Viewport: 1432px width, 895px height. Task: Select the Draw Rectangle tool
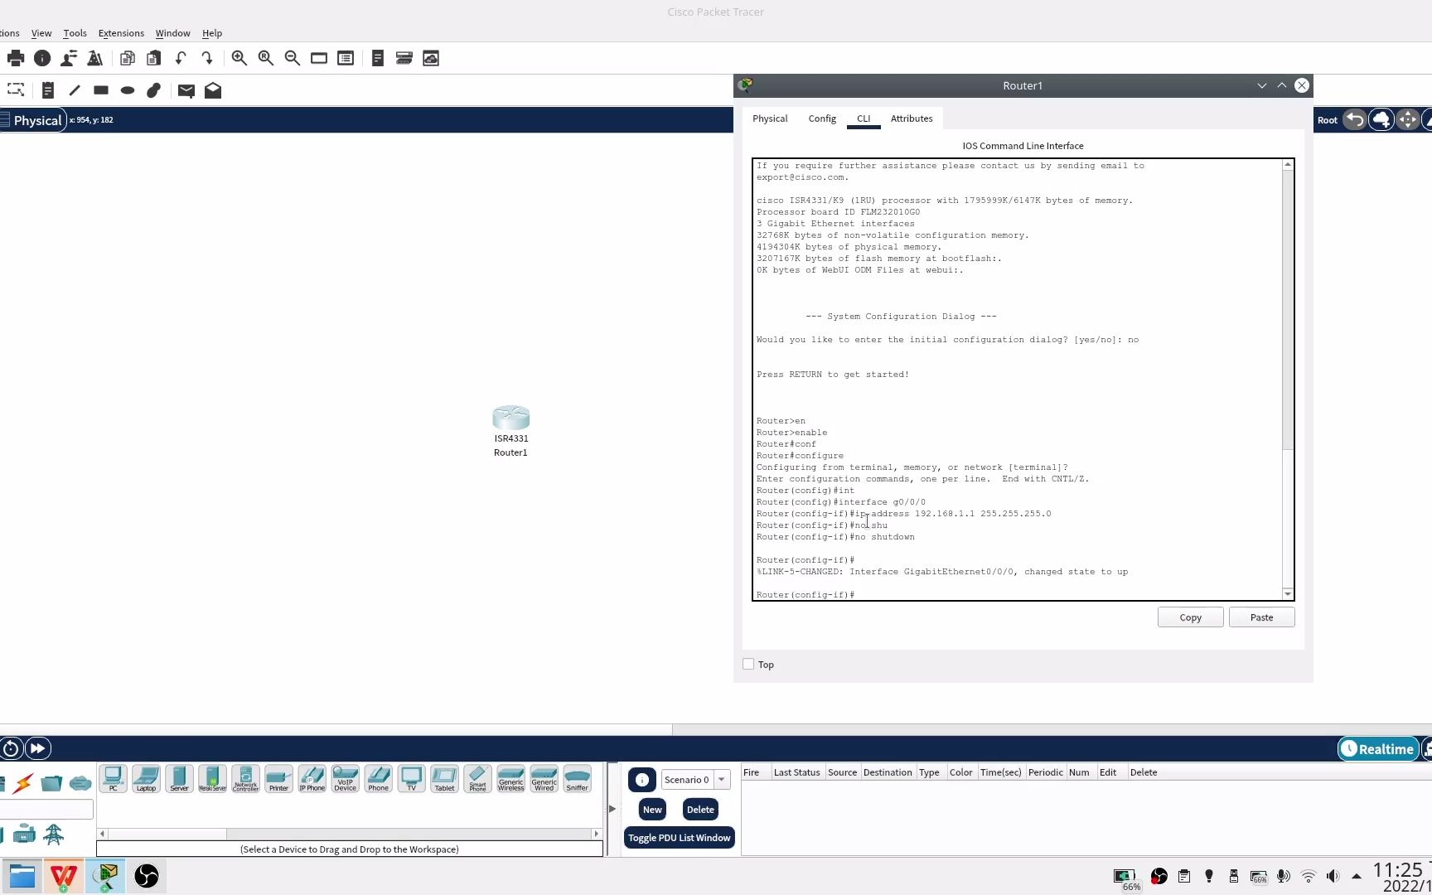[x=101, y=90]
